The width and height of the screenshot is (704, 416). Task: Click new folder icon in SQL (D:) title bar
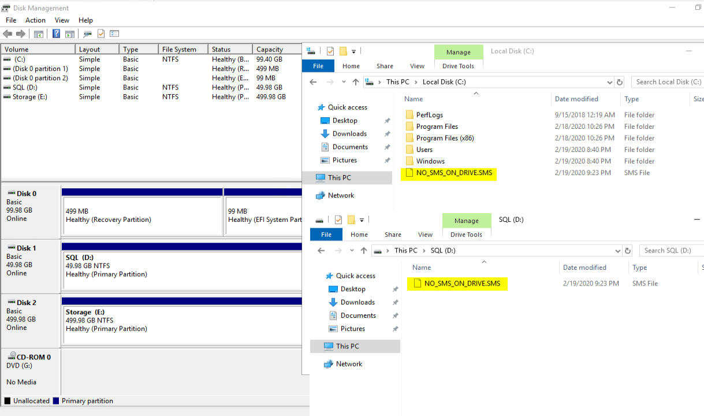pyautogui.click(x=351, y=220)
